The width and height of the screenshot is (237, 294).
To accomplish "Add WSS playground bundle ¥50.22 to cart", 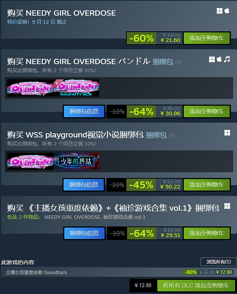I will tap(206, 185).
